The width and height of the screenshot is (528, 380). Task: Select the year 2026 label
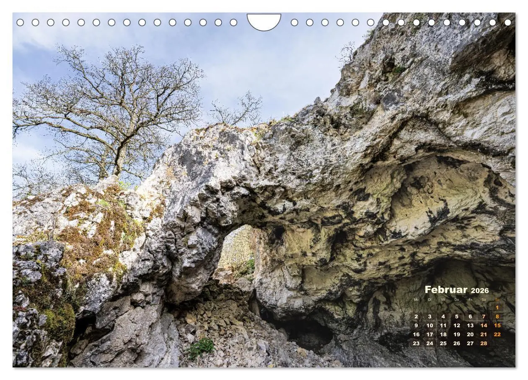tap(481, 290)
